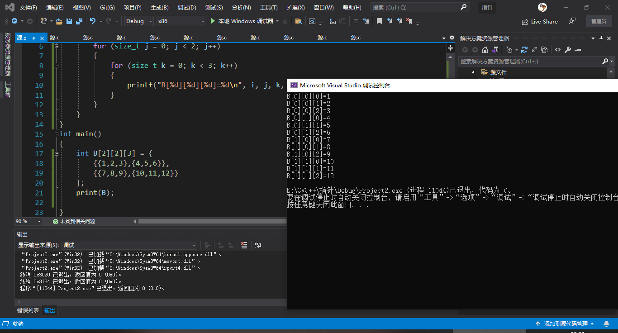Click the 服务器资源管理器 side tab

coord(7,54)
